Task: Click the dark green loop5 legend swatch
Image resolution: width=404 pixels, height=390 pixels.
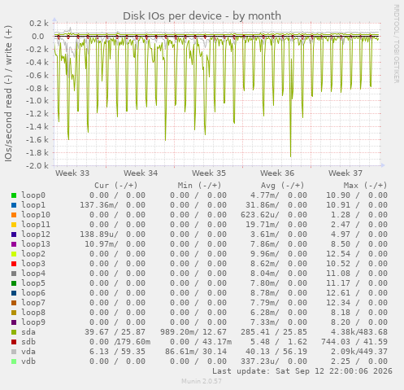Action: [14, 283]
